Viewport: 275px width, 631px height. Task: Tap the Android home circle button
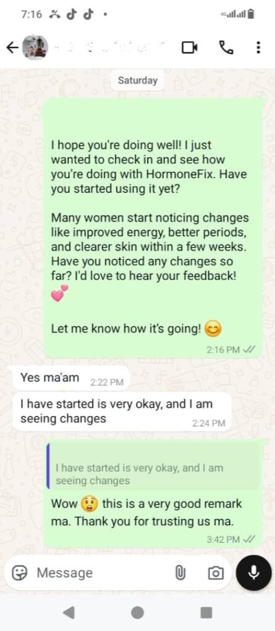click(137, 613)
